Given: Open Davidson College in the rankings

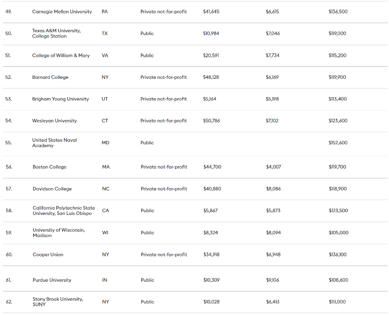Looking at the screenshot, I should pyautogui.click(x=52, y=189).
